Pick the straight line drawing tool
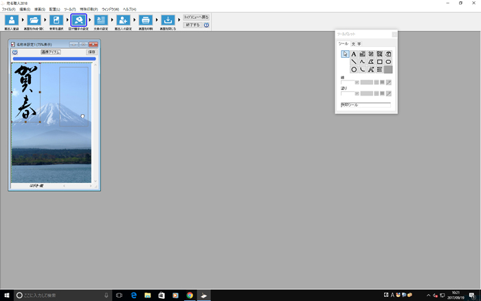The width and height of the screenshot is (481, 301). 354,61
